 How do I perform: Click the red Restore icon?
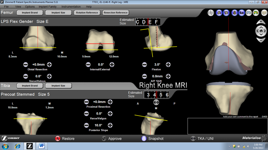coord(58,138)
